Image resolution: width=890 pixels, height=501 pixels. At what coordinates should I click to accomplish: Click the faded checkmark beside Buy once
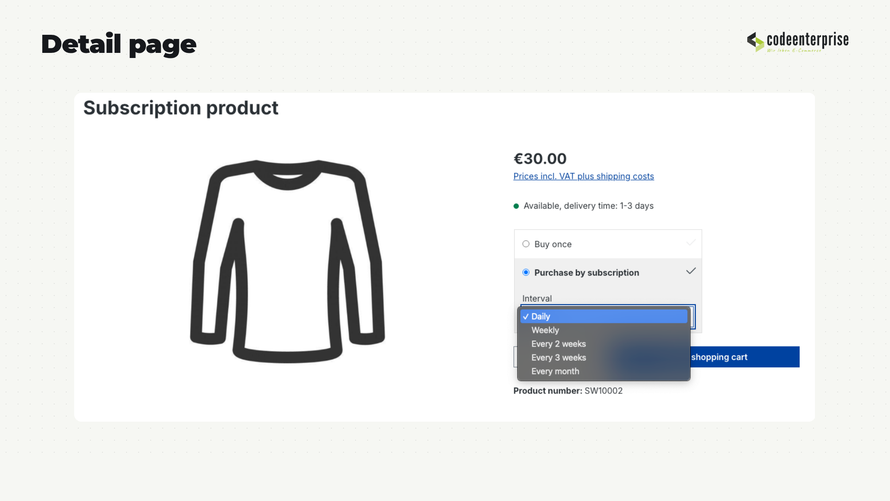coord(691,243)
